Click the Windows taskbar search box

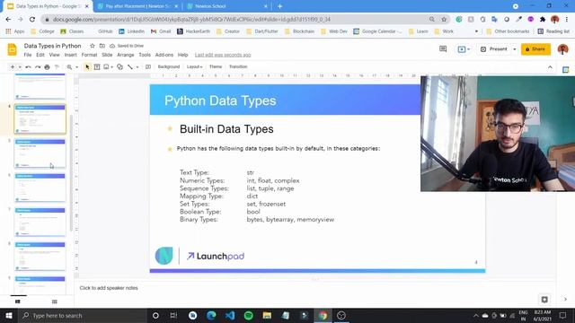point(83,315)
